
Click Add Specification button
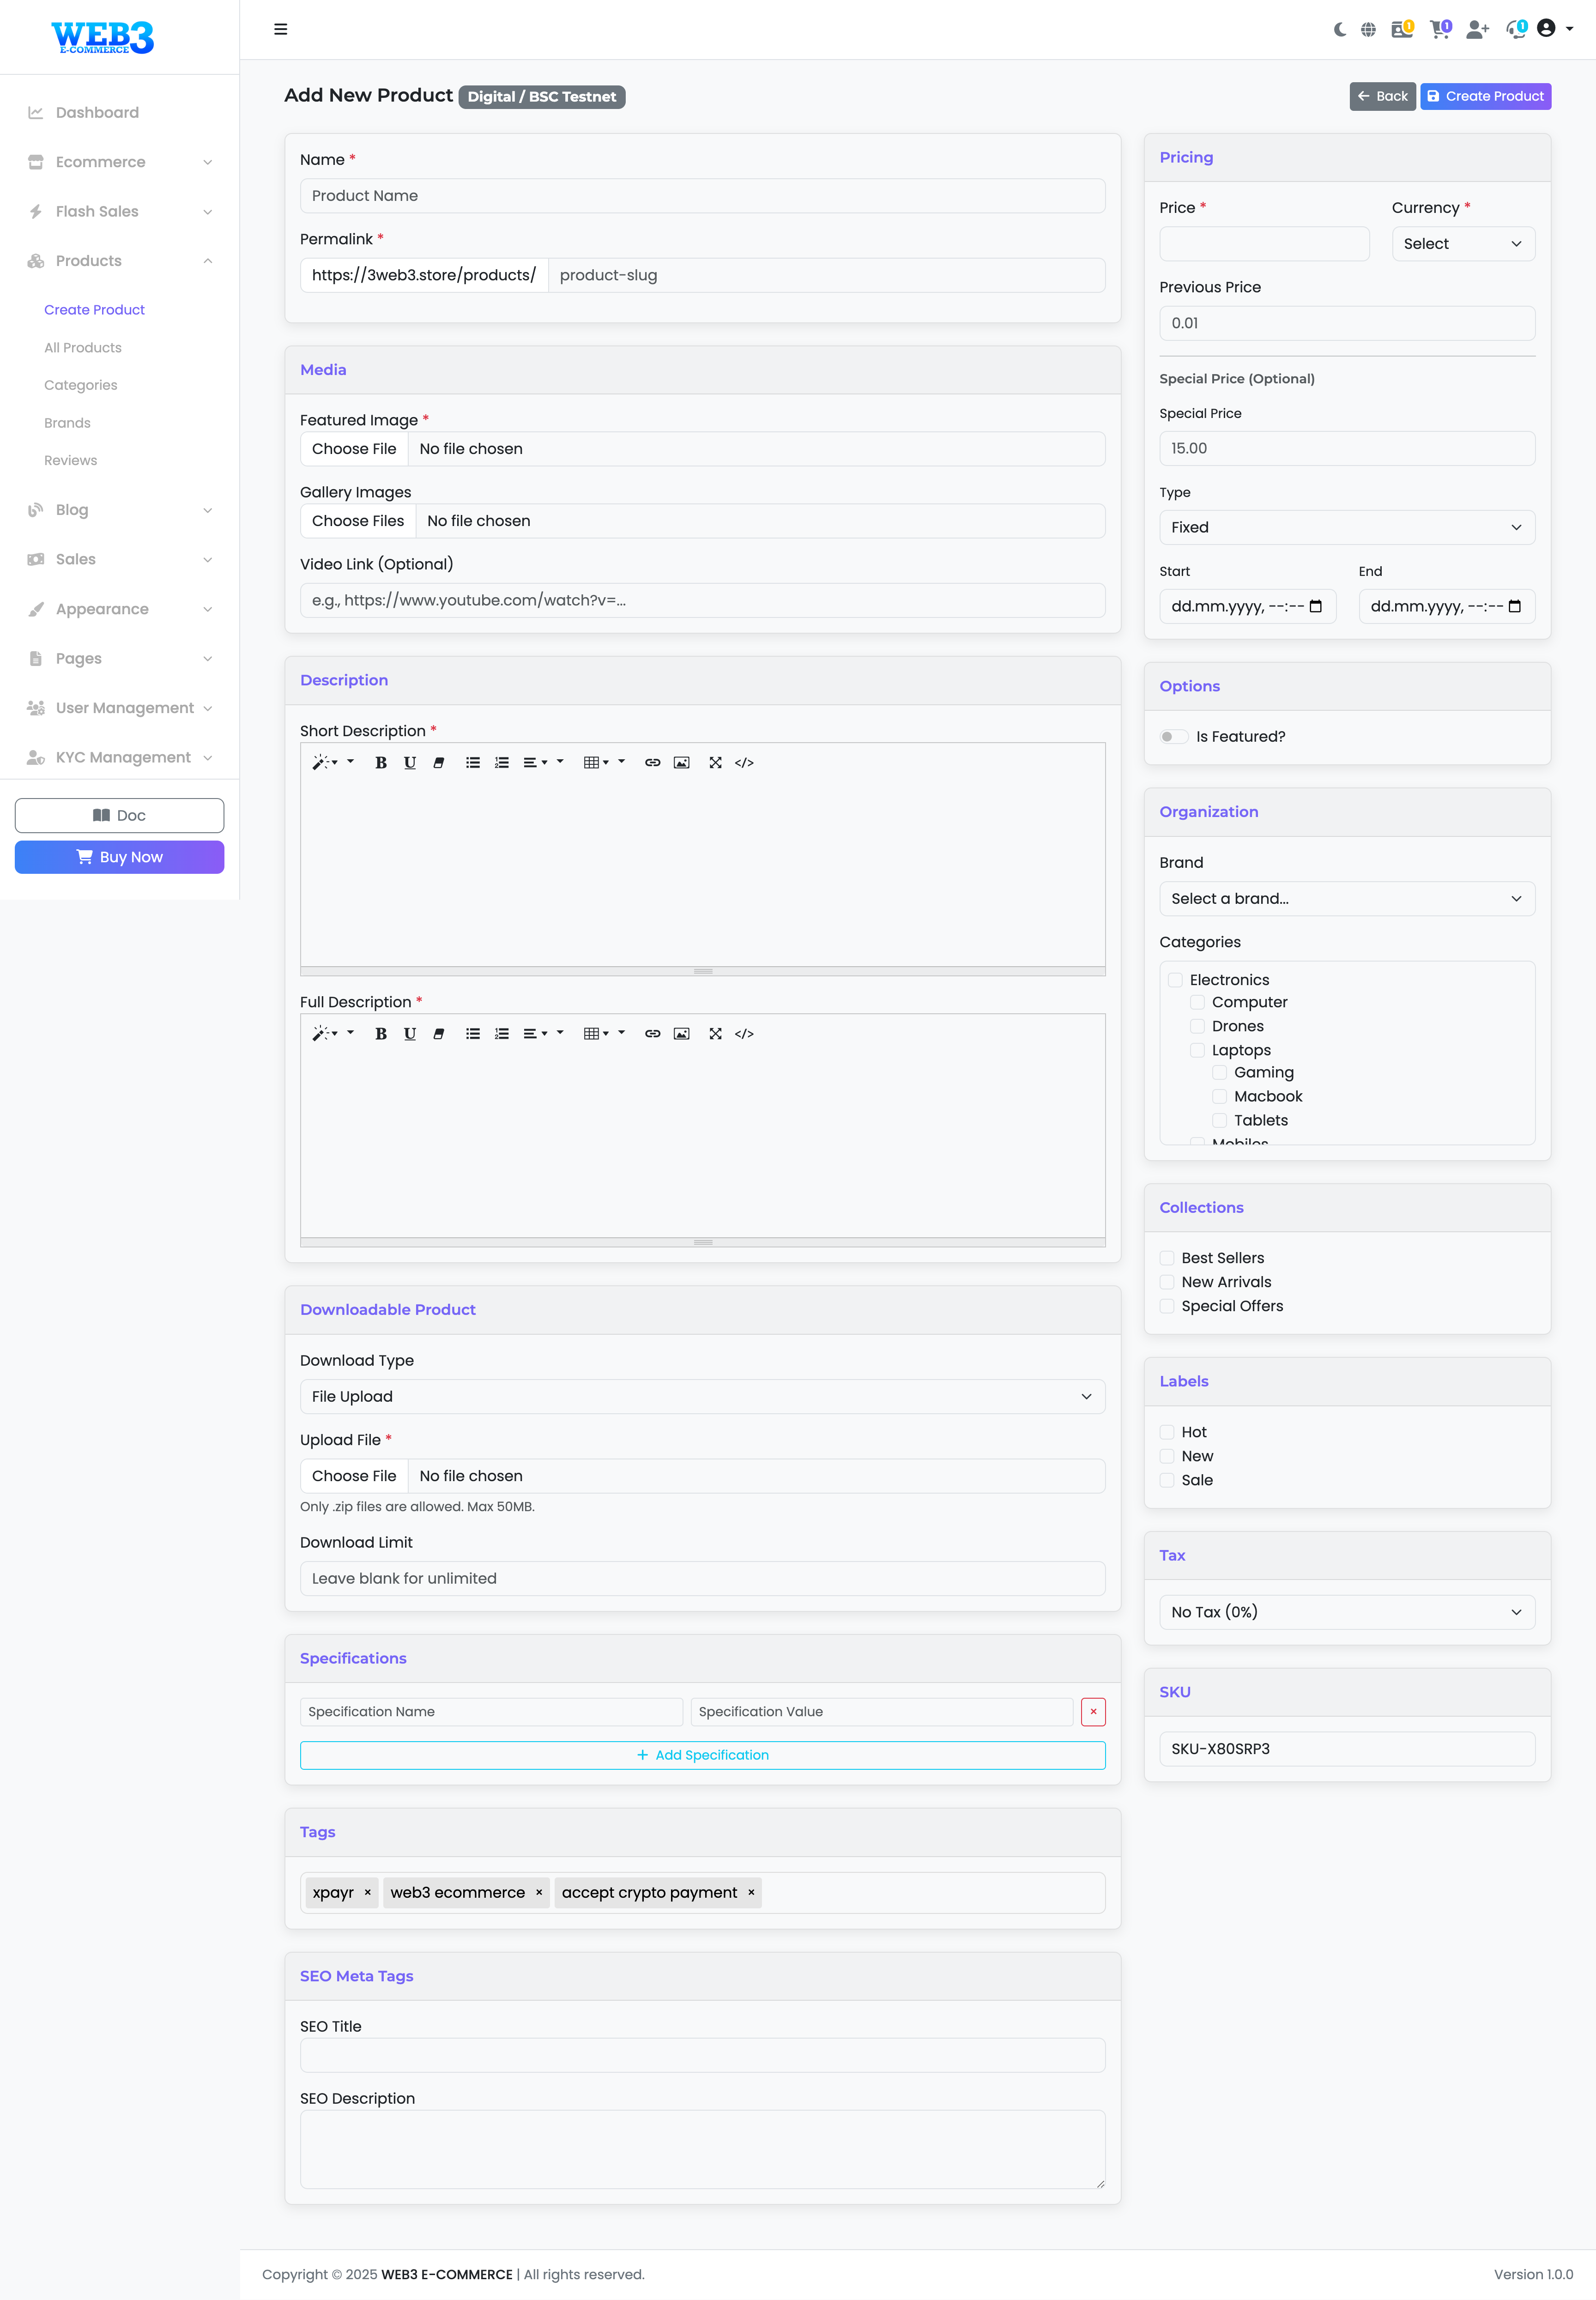pyautogui.click(x=702, y=1755)
